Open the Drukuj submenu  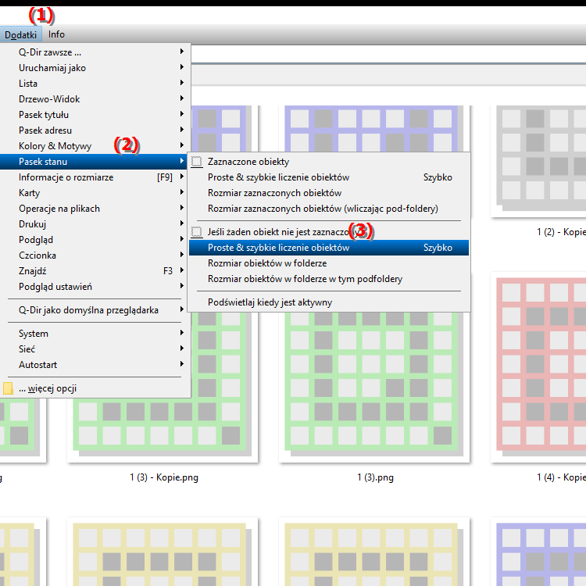pos(95,224)
